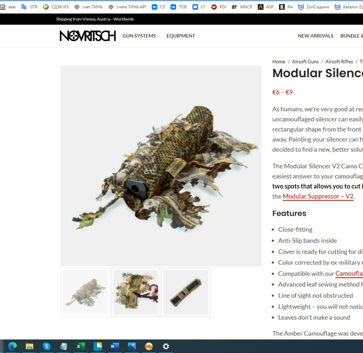Expand the Gun Systems menu
This screenshot has height=353, width=363.
click(x=141, y=36)
